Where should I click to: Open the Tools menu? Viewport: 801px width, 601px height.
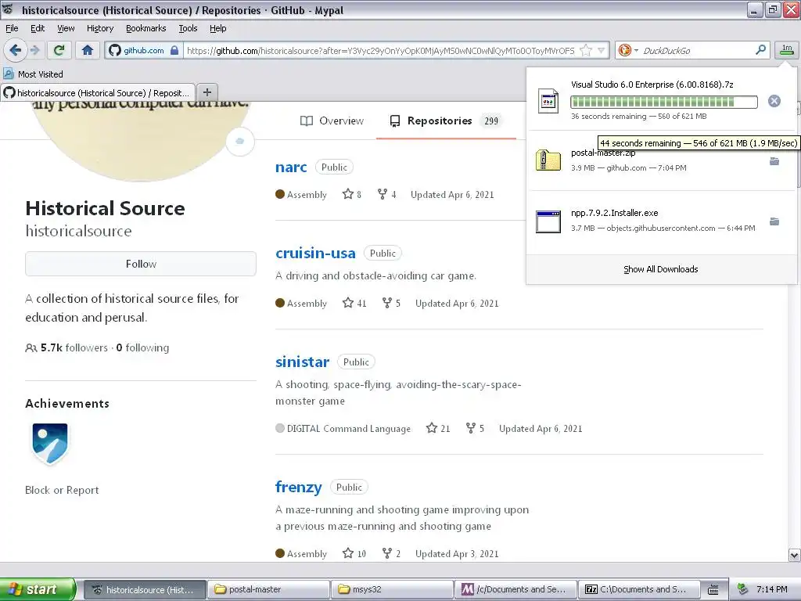click(x=188, y=28)
